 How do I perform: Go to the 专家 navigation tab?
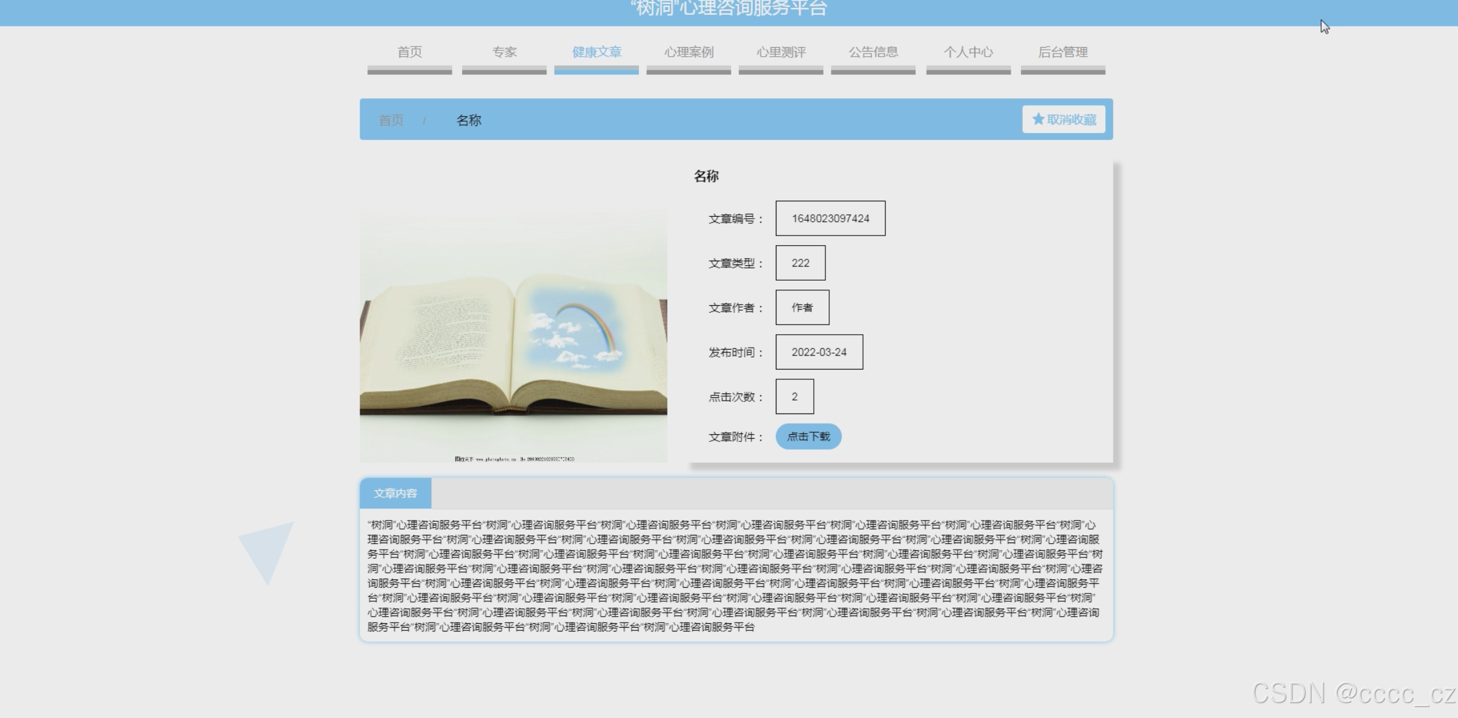point(504,52)
